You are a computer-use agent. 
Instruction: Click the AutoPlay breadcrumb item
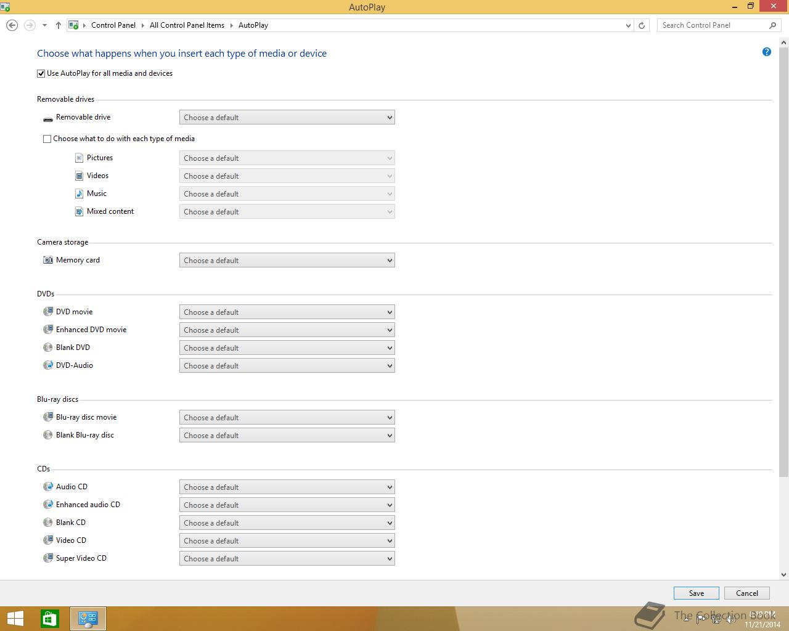point(253,25)
